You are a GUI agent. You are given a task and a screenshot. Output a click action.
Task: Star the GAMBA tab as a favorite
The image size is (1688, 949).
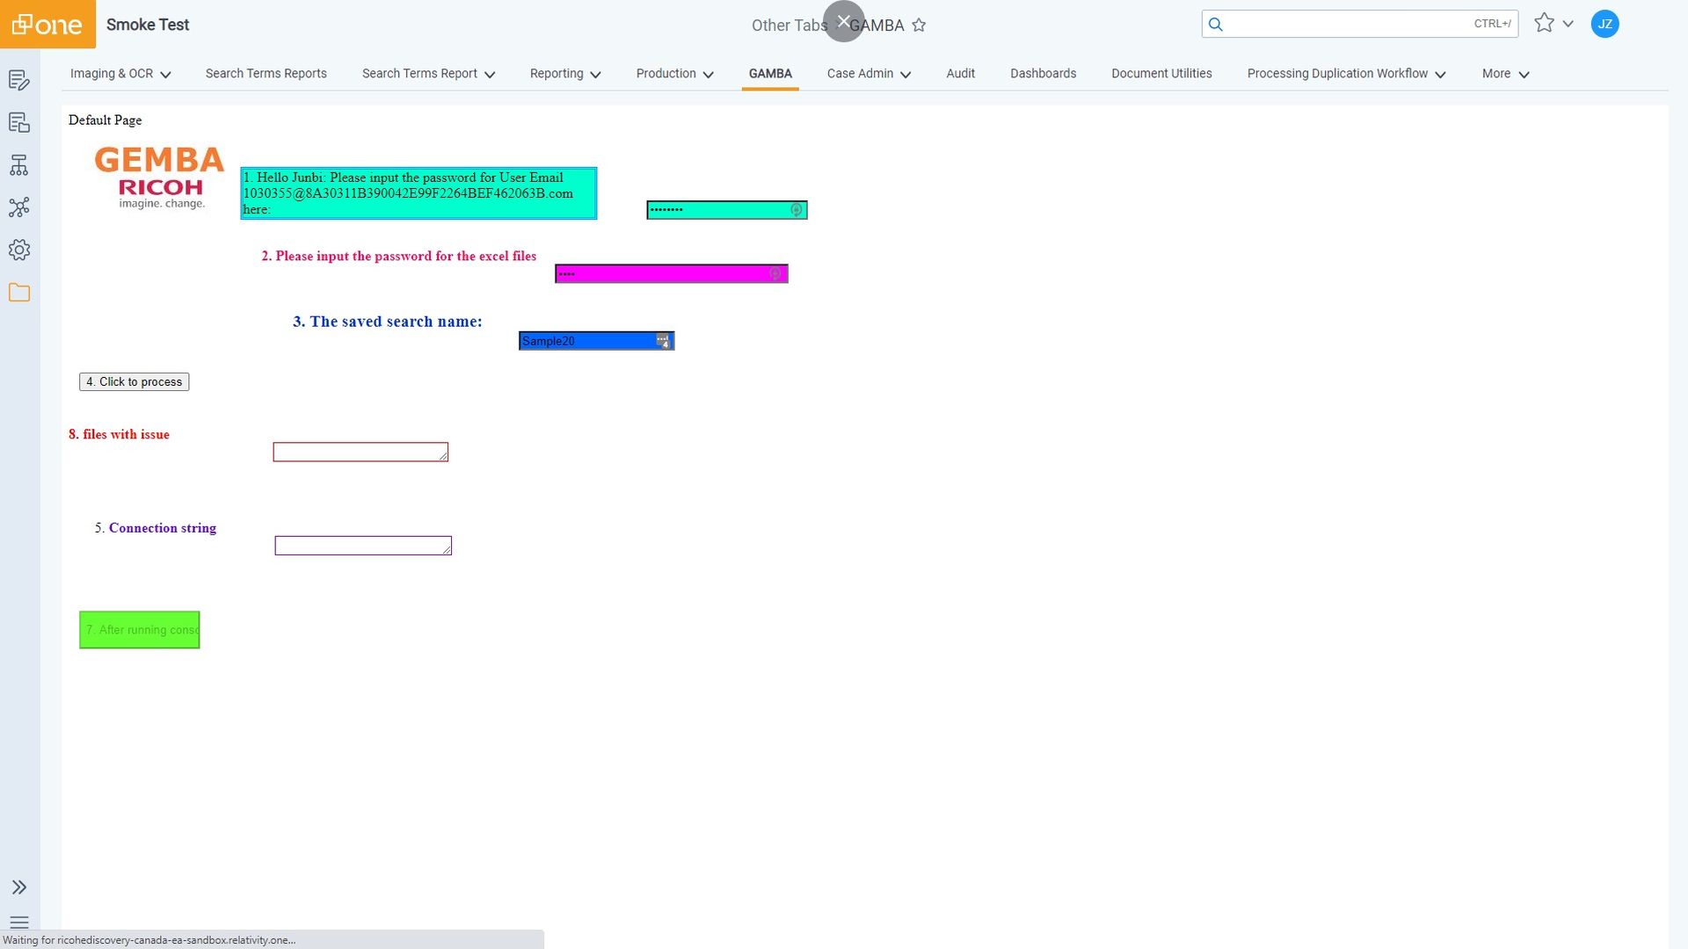pyautogui.click(x=919, y=25)
